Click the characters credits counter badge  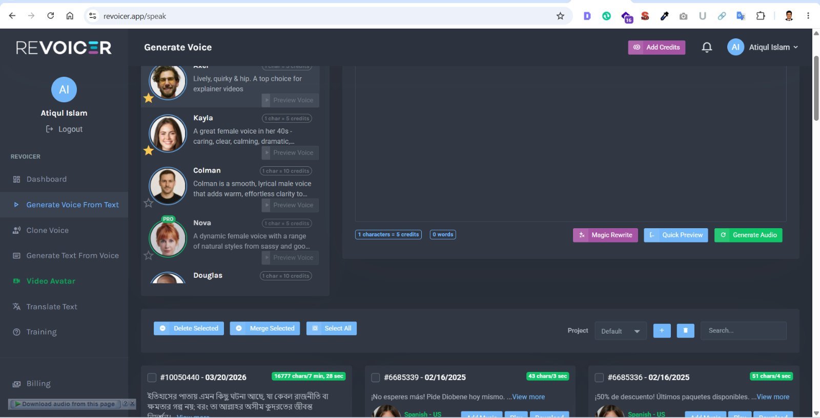point(388,234)
